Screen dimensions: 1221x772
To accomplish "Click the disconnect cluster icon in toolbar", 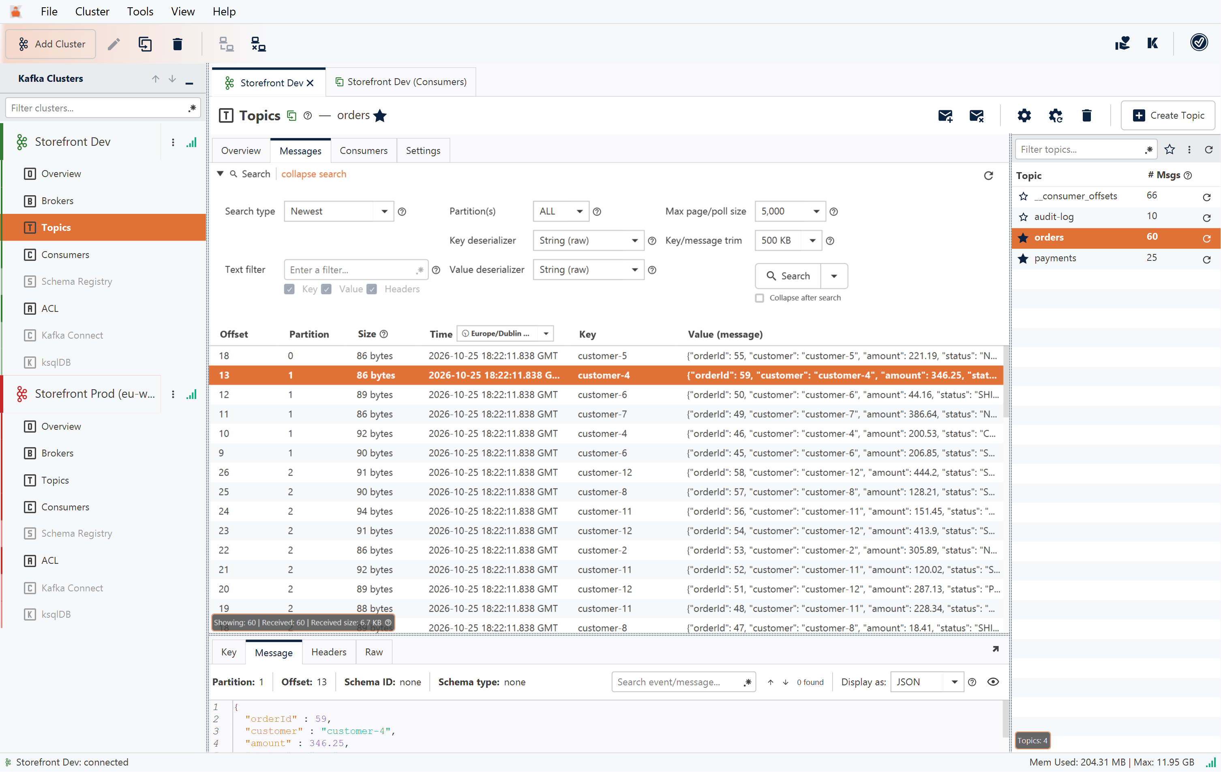I will pos(258,44).
